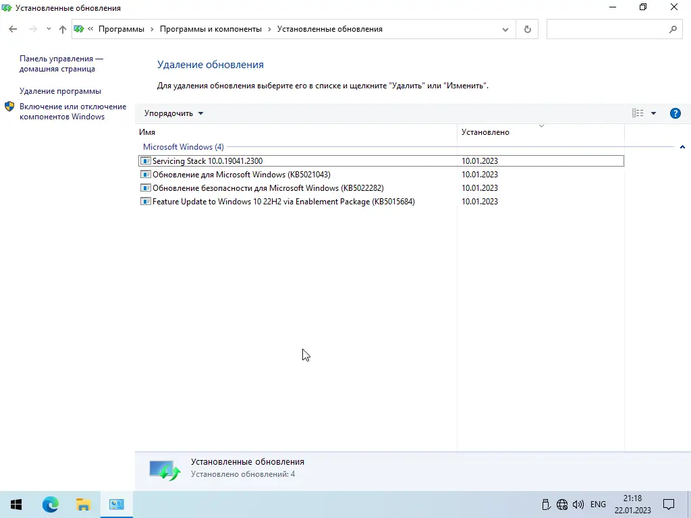Select Feature Update KB5015684 row
Viewport: 691px width, 518px height.
(381, 202)
